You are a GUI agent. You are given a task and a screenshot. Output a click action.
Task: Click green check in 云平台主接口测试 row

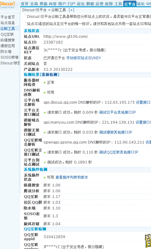pos(45,113)
